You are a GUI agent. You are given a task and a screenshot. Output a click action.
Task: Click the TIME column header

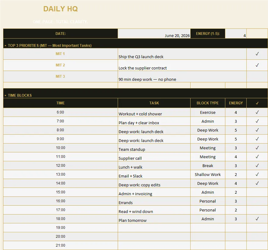(60, 103)
